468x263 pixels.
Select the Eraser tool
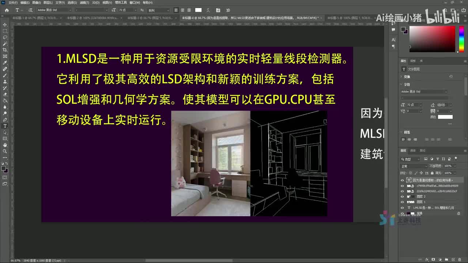(x=5, y=94)
